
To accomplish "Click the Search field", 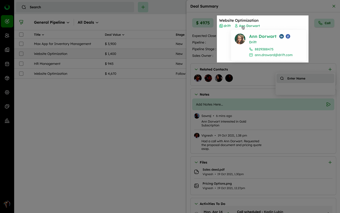I will 75,7.
